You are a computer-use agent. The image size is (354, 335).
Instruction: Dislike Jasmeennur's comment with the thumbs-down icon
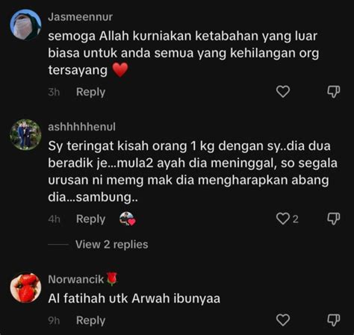tap(334, 92)
